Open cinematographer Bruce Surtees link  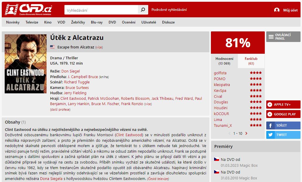pyautogui.click(x=77, y=87)
